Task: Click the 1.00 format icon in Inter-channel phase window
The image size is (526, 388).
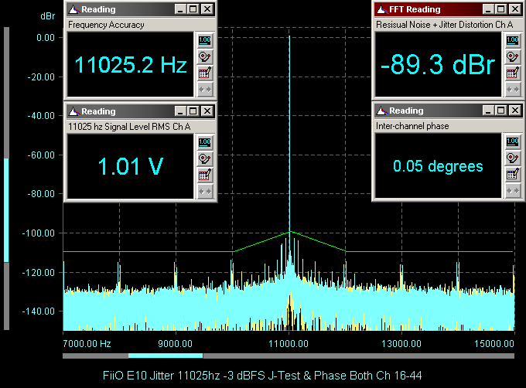Action: (511, 141)
